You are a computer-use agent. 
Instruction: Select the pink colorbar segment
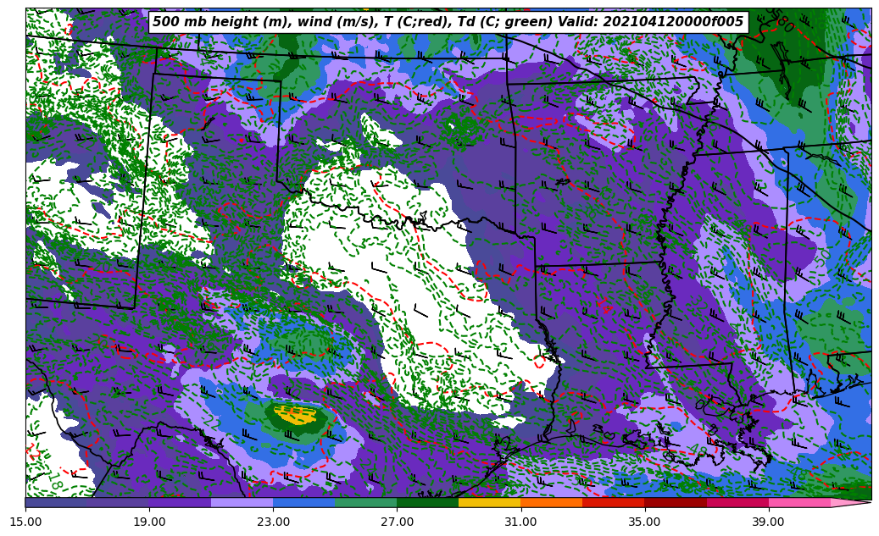tap(798, 502)
